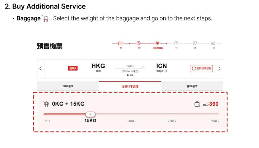Click the baggage slider handle at 15KG

click(x=90, y=114)
